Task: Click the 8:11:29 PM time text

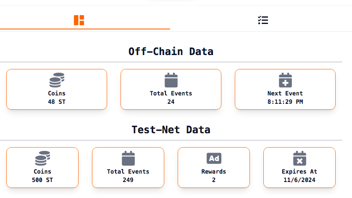Action: pos(285,102)
